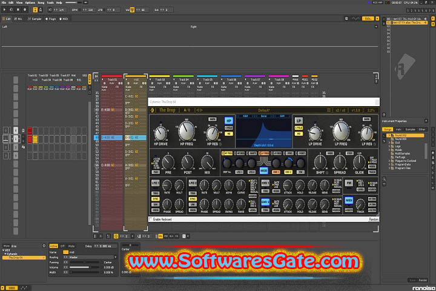The width and height of the screenshot is (436, 291).
Task: Go to previous preset arrow in The Drop
Action: point(197,110)
